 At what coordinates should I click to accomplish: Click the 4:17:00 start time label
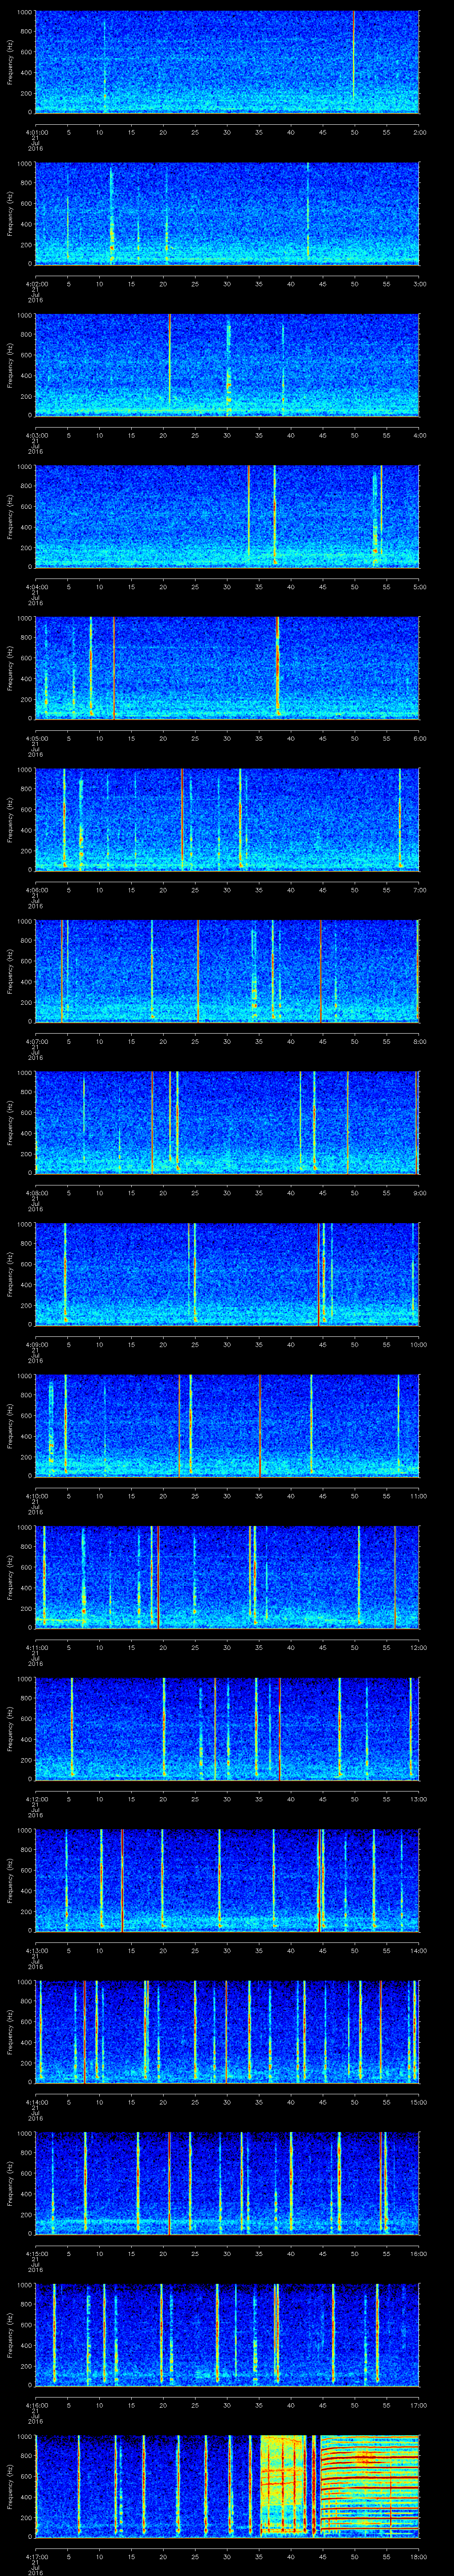[37, 2556]
